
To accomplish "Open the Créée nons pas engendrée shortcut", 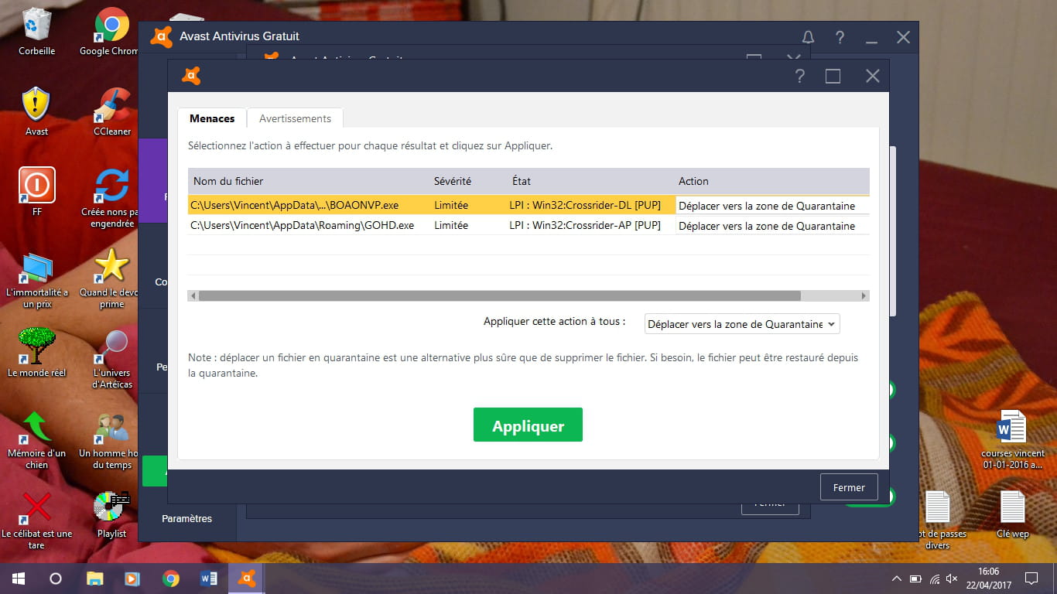I will (111, 197).
